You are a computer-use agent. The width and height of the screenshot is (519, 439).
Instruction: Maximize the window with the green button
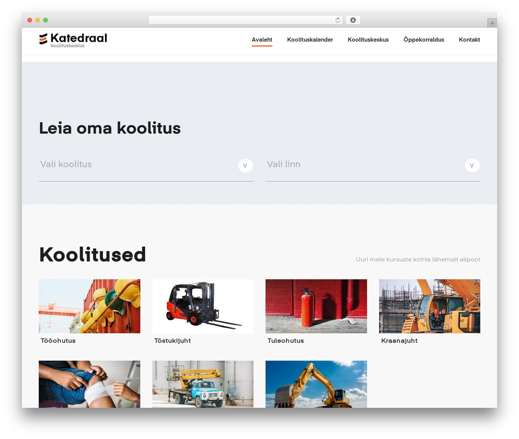(45, 20)
